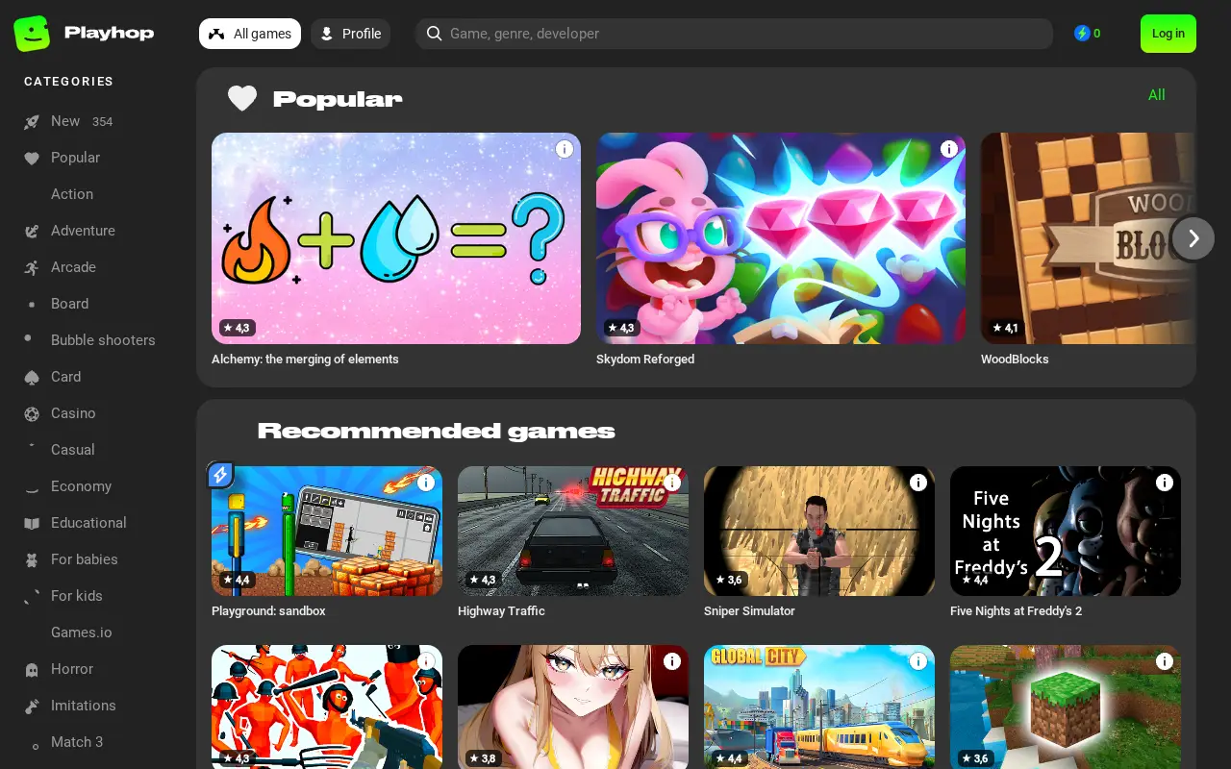Click the heart icon beside Popular category
Viewport: 1231px width, 769px height.
(x=32, y=159)
